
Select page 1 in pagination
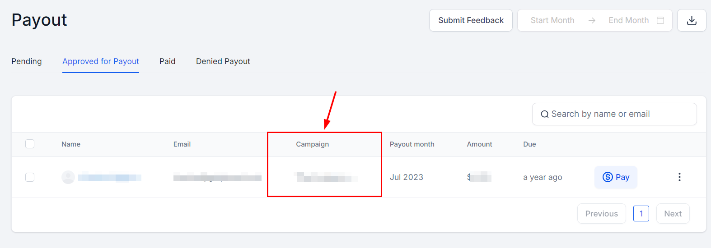coord(641,214)
